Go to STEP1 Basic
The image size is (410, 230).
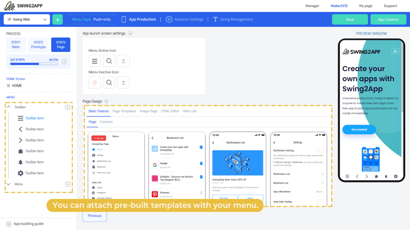[16, 45]
